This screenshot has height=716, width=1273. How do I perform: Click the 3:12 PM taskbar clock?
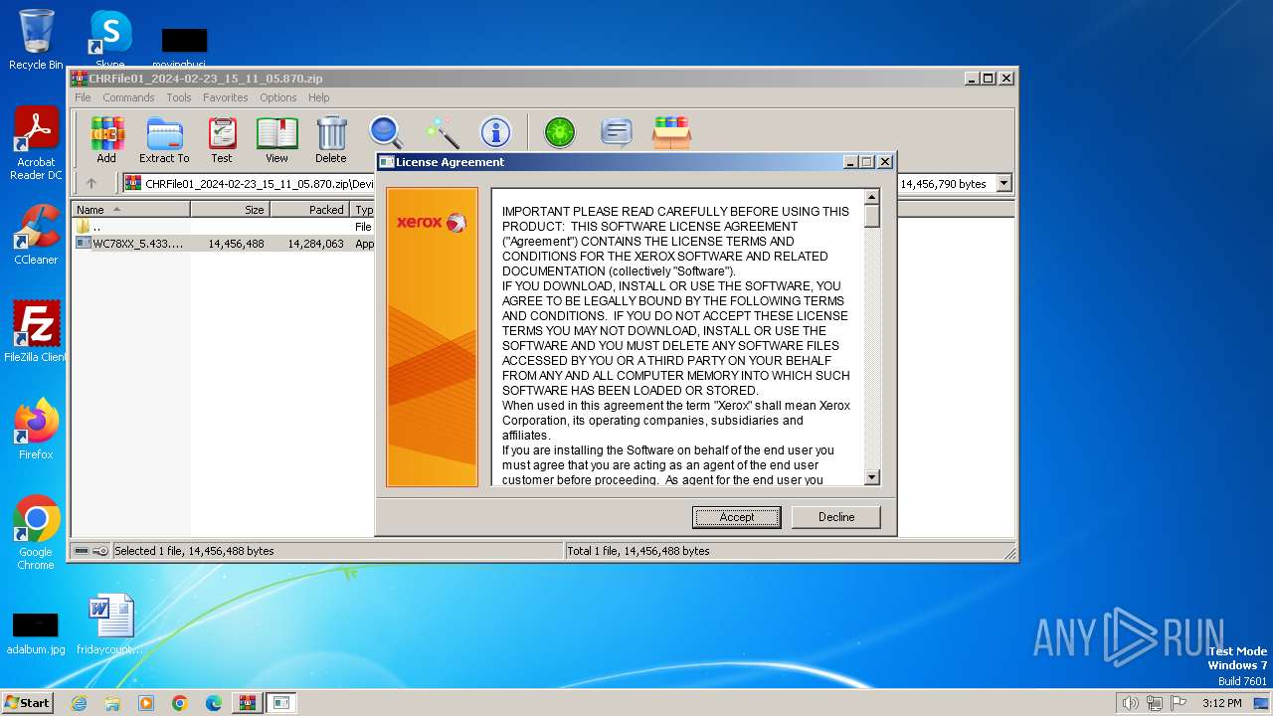(x=1221, y=703)
